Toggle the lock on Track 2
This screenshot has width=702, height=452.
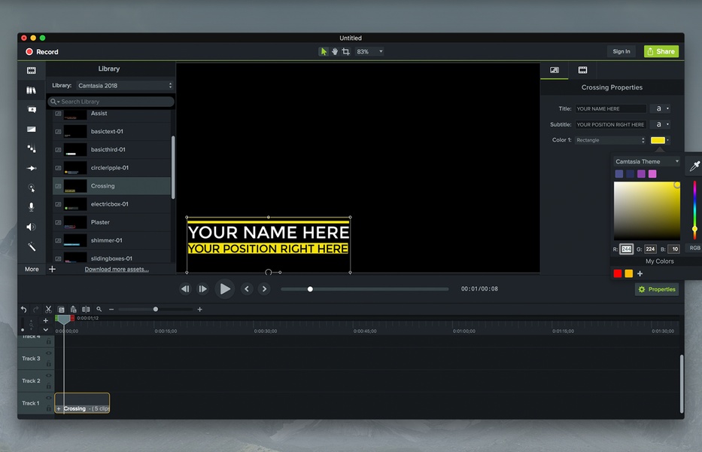(49, 386)
